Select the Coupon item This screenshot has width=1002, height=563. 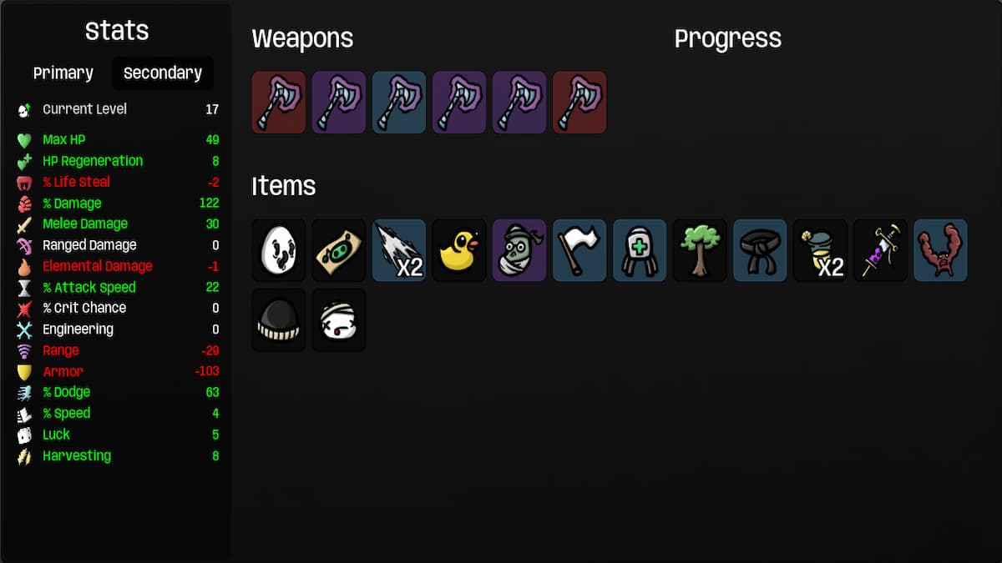(338, 249)
